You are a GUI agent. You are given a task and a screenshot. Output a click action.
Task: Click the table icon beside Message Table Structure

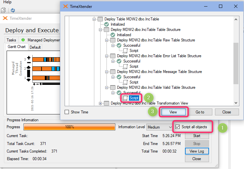click(113, 72)
